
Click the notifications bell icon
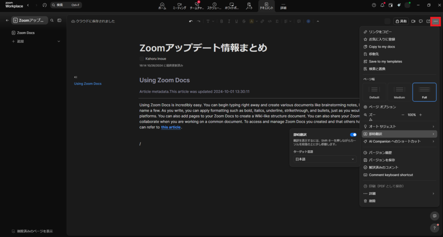coord(382,5)
